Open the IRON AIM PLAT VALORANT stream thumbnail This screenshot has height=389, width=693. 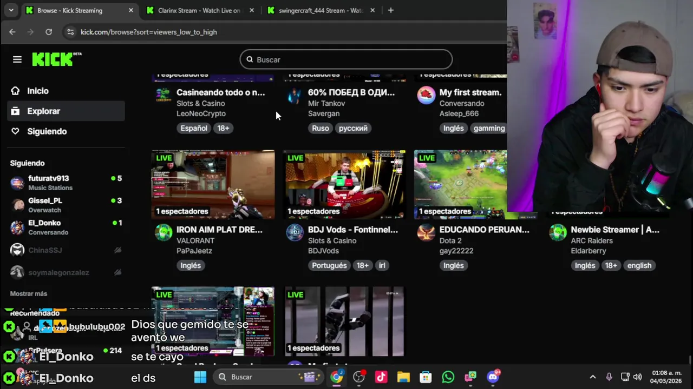pos(213,184)
